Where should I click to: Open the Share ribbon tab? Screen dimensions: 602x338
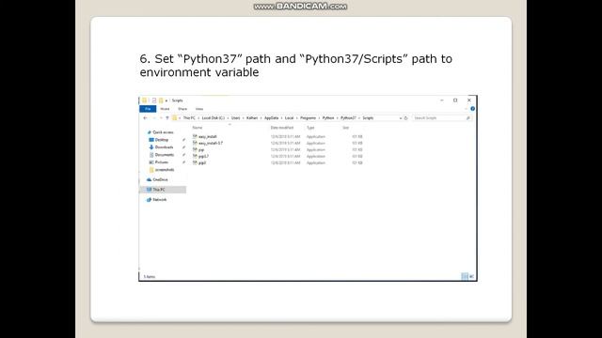tap(182, 109)
